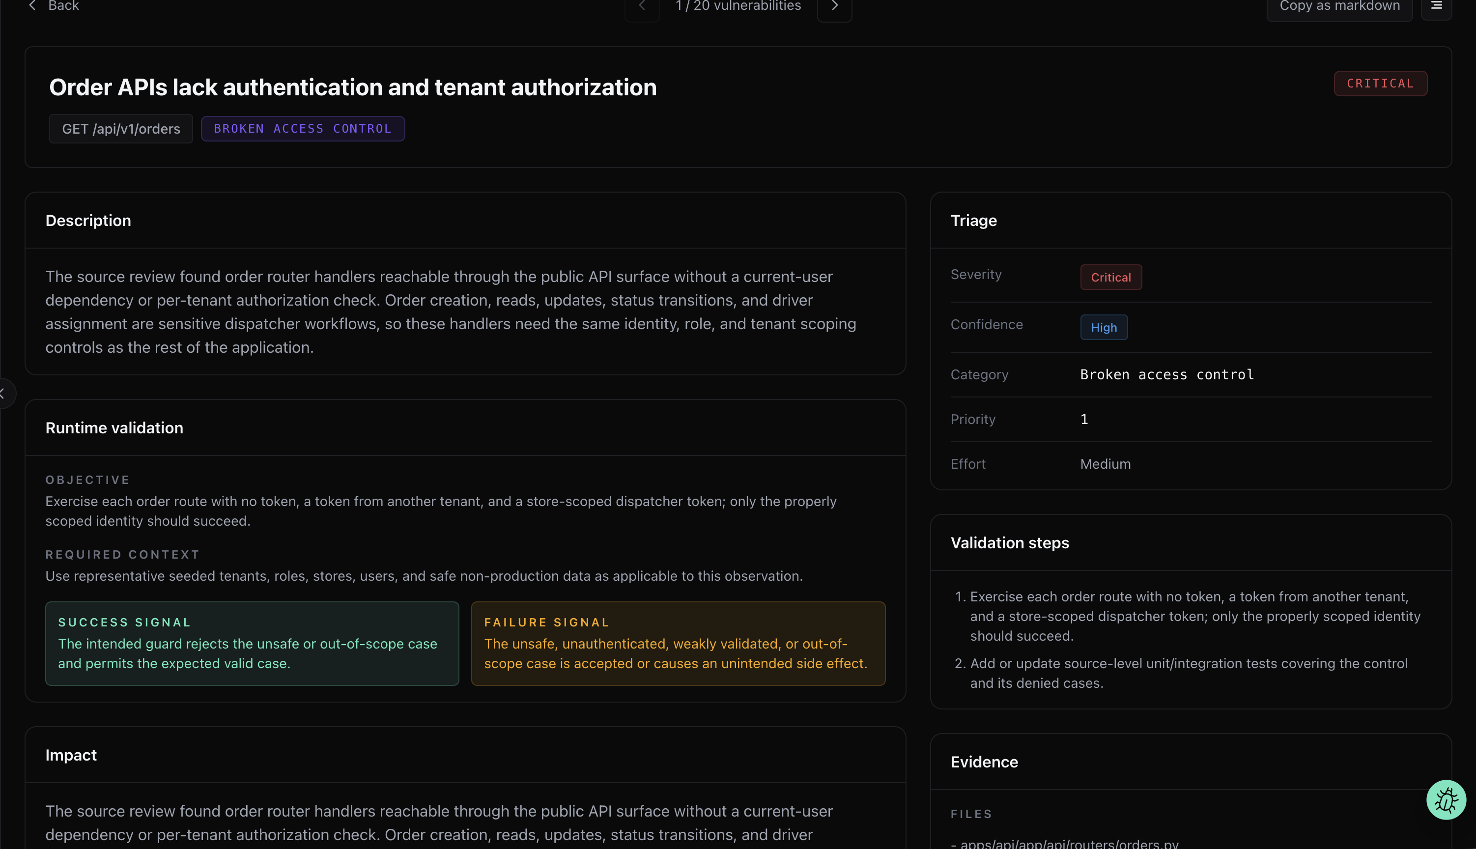
Task: Click the REQUIRED CONTEXT label
Action: [122, 555]
